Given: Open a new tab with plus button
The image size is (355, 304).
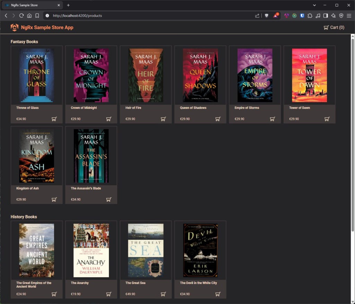Looking at the screenshot, I should point(68,5).
